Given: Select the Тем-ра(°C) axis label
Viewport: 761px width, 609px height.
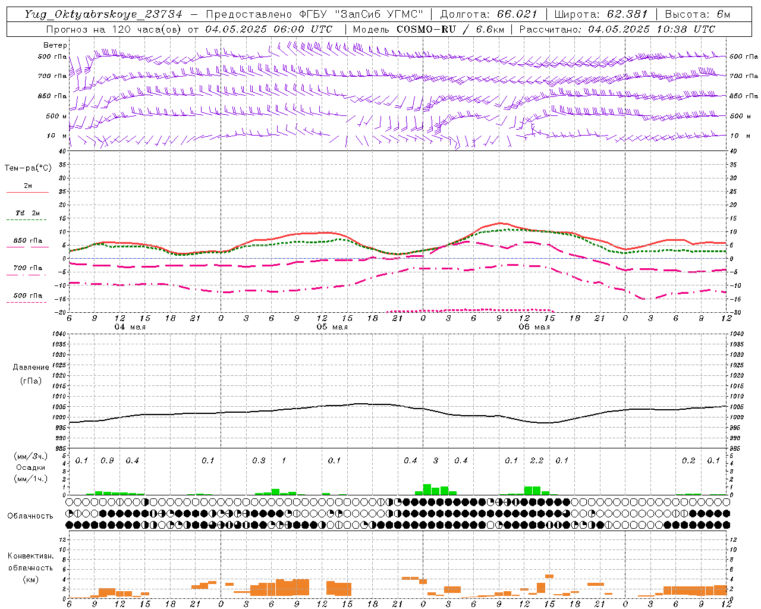Looking at the screenshot, I should pos(28,168).
